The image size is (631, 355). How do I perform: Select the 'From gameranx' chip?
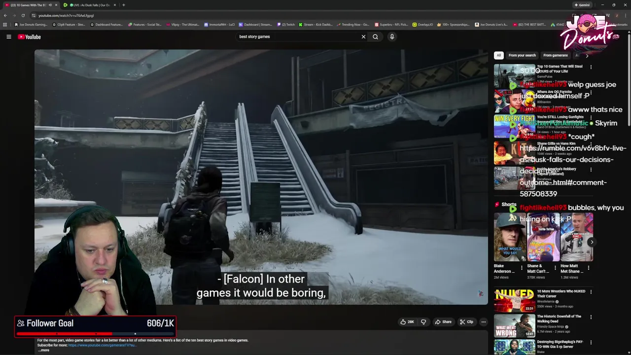[556, 55]
